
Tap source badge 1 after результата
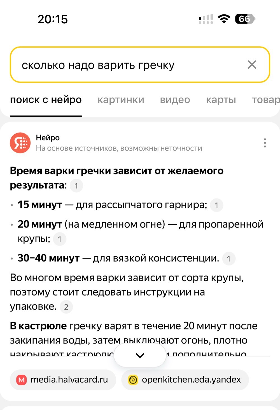point(76,186)
